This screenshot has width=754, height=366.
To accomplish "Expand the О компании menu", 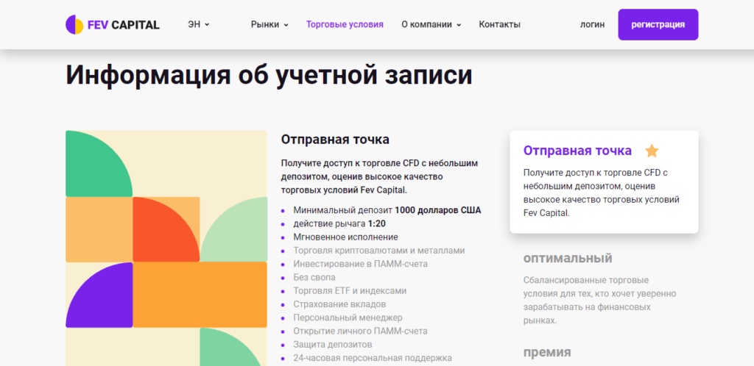I will (431, 24).
